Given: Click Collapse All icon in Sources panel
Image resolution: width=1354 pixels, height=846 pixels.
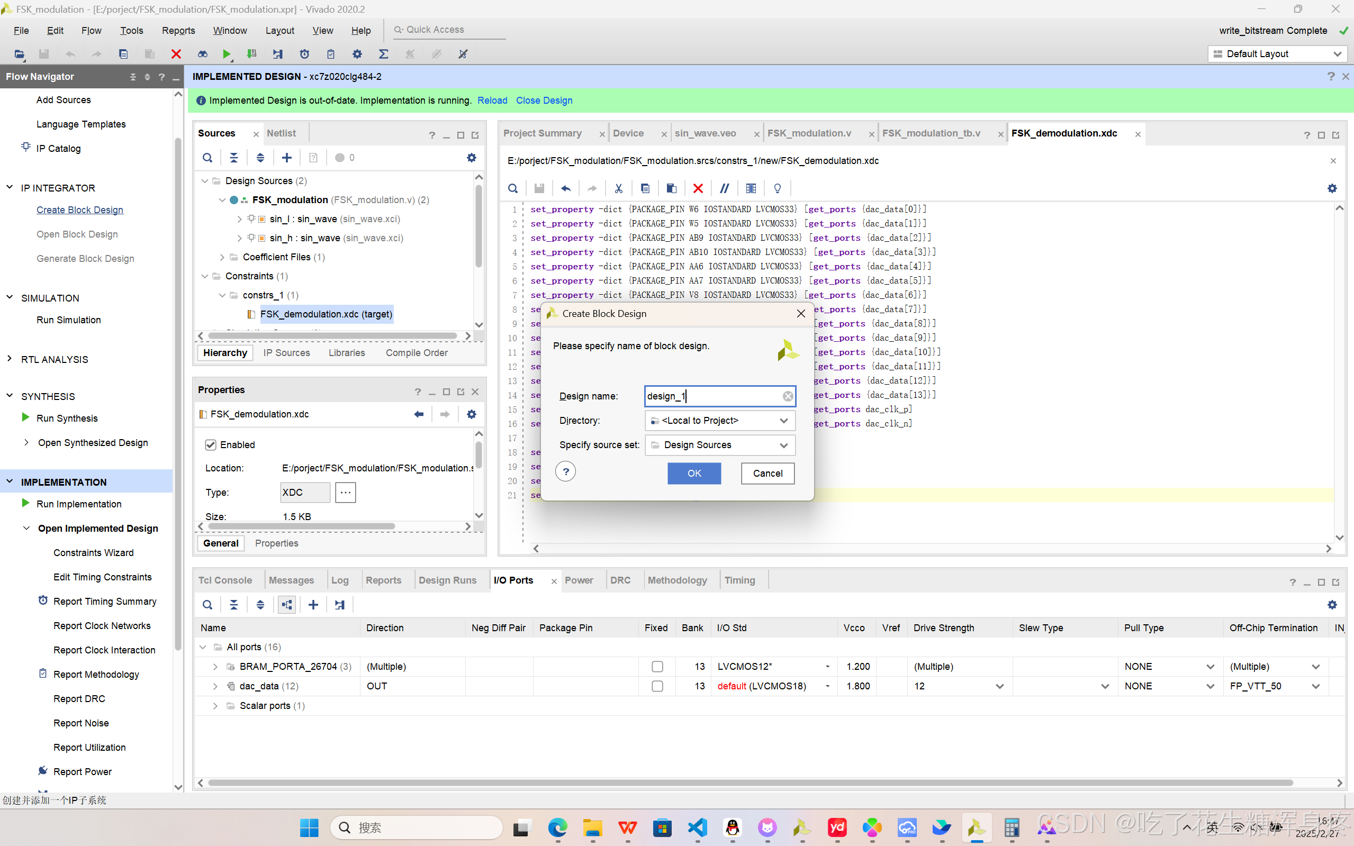Looking at the screenshot, I should (x=234, y=158).
